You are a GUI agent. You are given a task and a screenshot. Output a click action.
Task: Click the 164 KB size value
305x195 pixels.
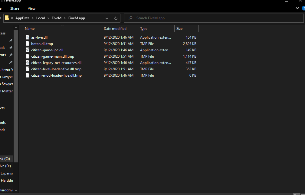pos(191,37)
